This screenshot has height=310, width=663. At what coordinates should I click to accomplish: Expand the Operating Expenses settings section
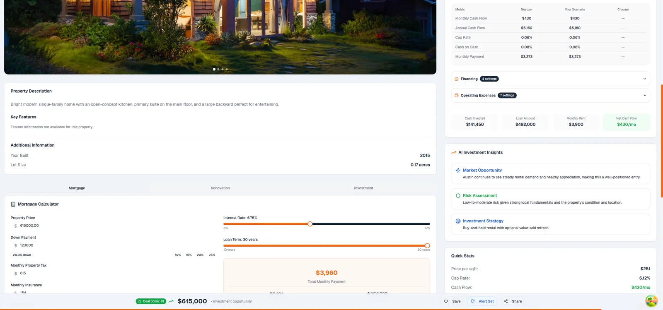[550, 96]
